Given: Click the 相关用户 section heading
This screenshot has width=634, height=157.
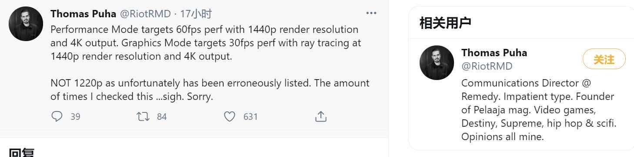Looking at the screenshot, I should (x=445, y=23).
